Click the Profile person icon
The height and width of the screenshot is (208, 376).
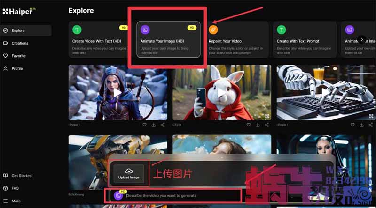coord(6,68)
